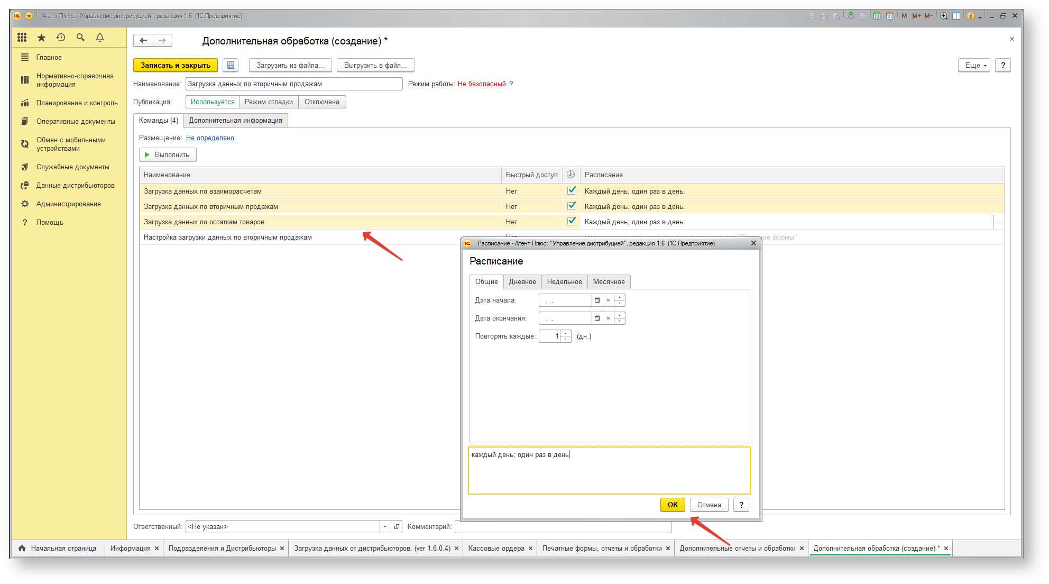
Task: Open calculator icon in title bar
Action: pos(877,16)
